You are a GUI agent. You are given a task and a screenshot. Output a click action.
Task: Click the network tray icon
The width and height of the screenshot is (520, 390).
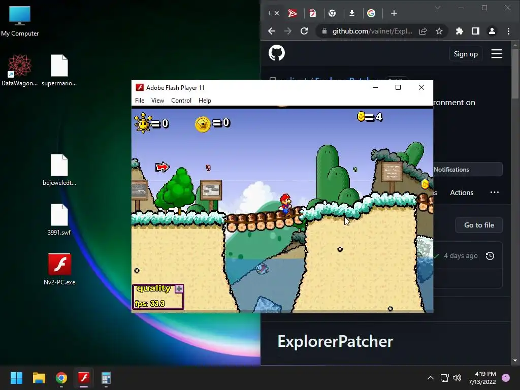point(444,378)
